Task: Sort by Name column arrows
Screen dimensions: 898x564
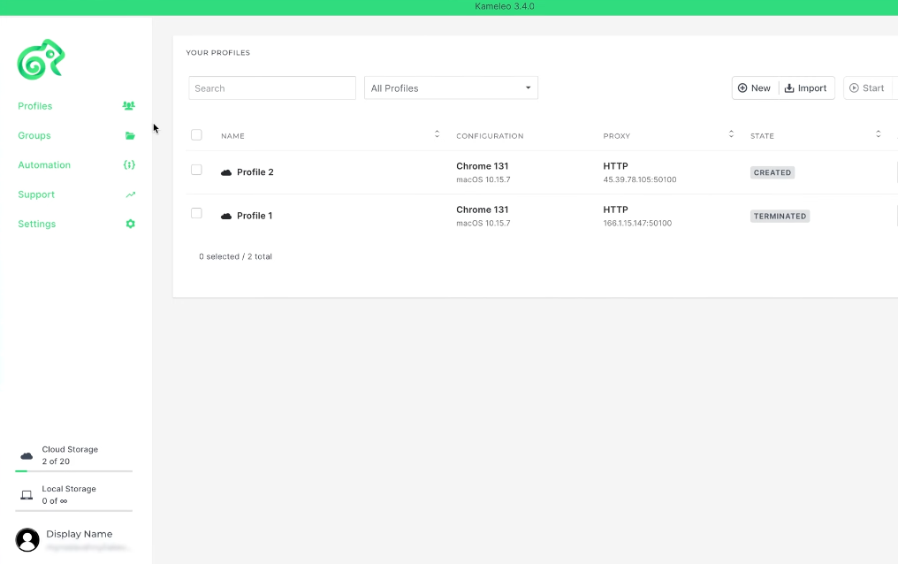Action: click(x=437, y=134)
